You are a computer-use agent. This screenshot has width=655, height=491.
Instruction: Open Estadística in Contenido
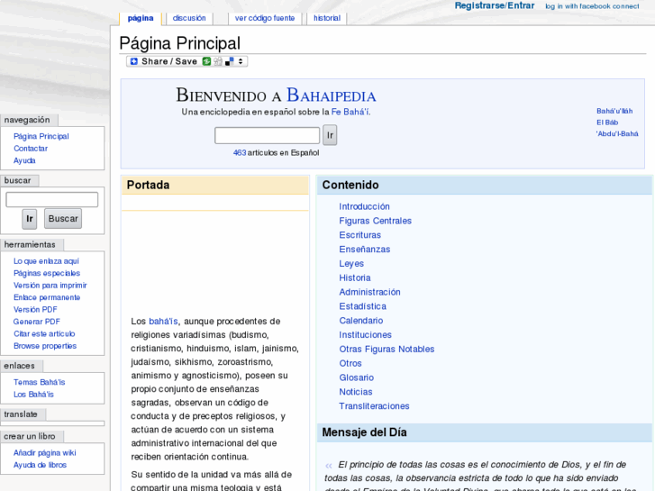(x=362, y=306)
